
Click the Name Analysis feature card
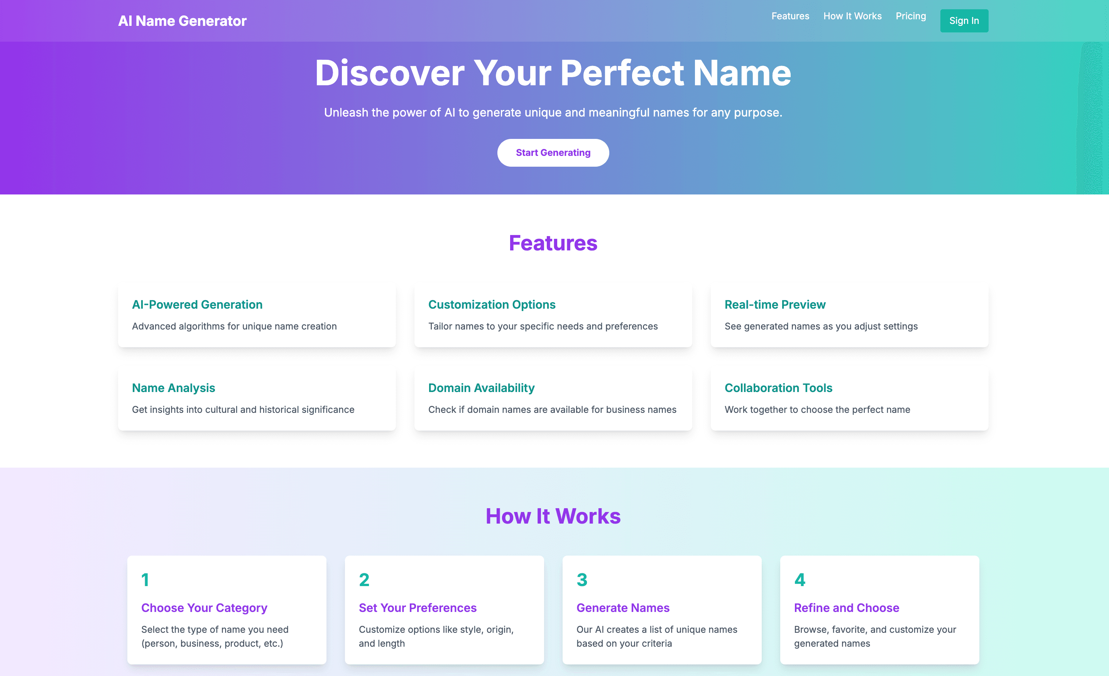(257, 398)
